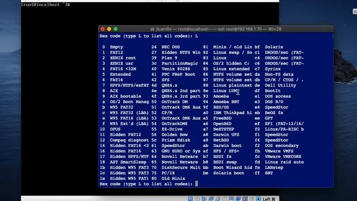Click the '82 Linux swap / So' entry

[228, 52]
